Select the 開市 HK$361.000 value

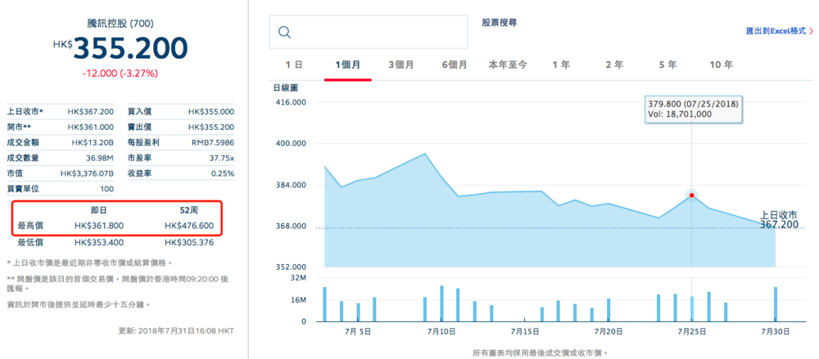(90, 127)
